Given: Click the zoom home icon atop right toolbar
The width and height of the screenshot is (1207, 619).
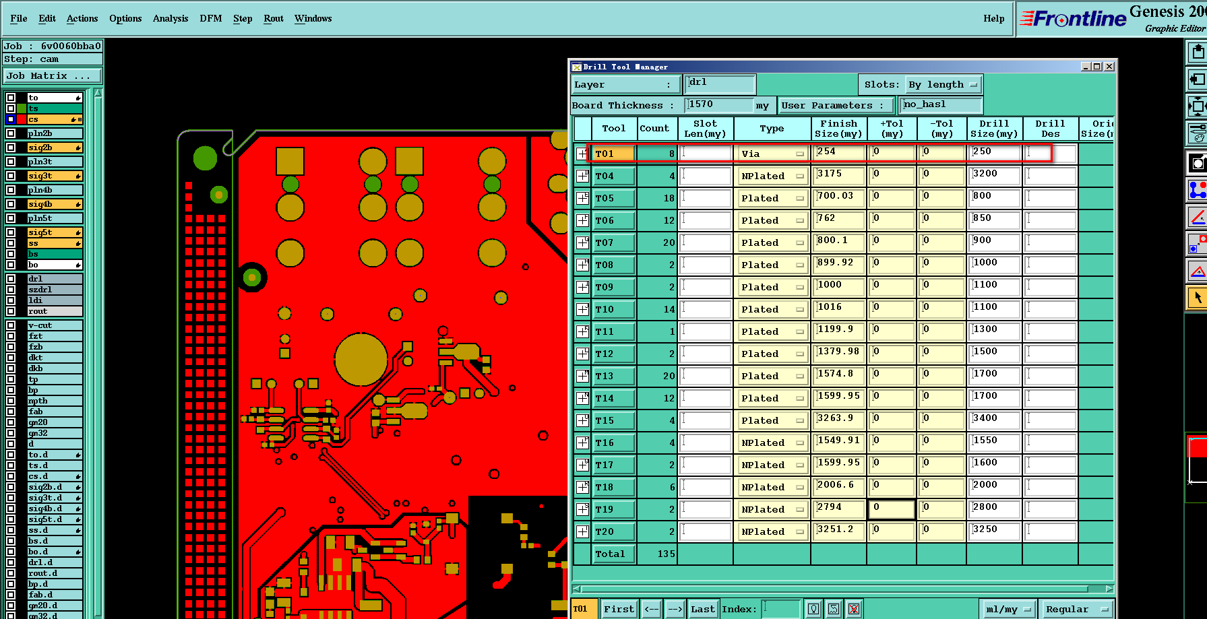Looking at the screenshot, I should (1197, 51).
